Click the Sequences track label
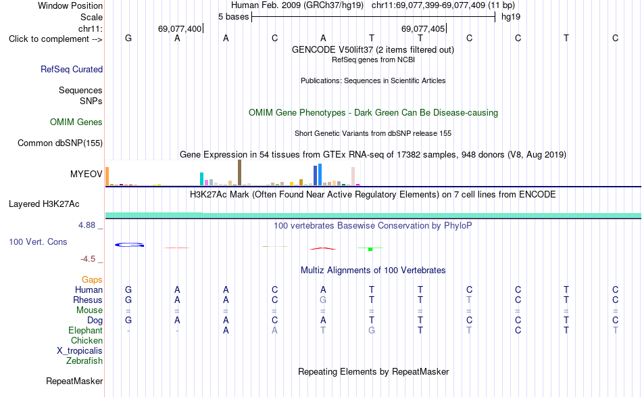This screenshot has width=642, height=397. point(80,90)
